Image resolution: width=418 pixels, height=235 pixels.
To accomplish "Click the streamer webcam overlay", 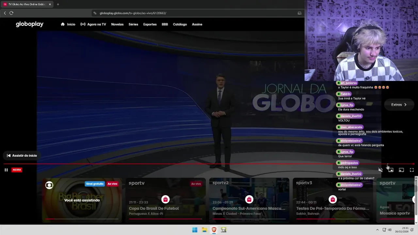I will pos(361,40).
